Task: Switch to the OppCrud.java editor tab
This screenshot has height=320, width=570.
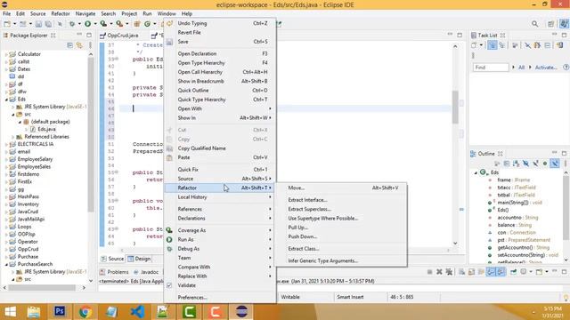Action: pos(123,36)
